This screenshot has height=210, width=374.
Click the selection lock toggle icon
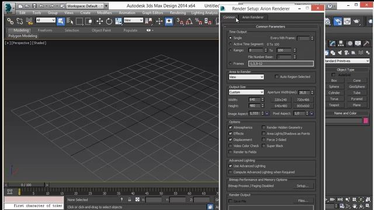pyautogui.click(x=129, y=199)
